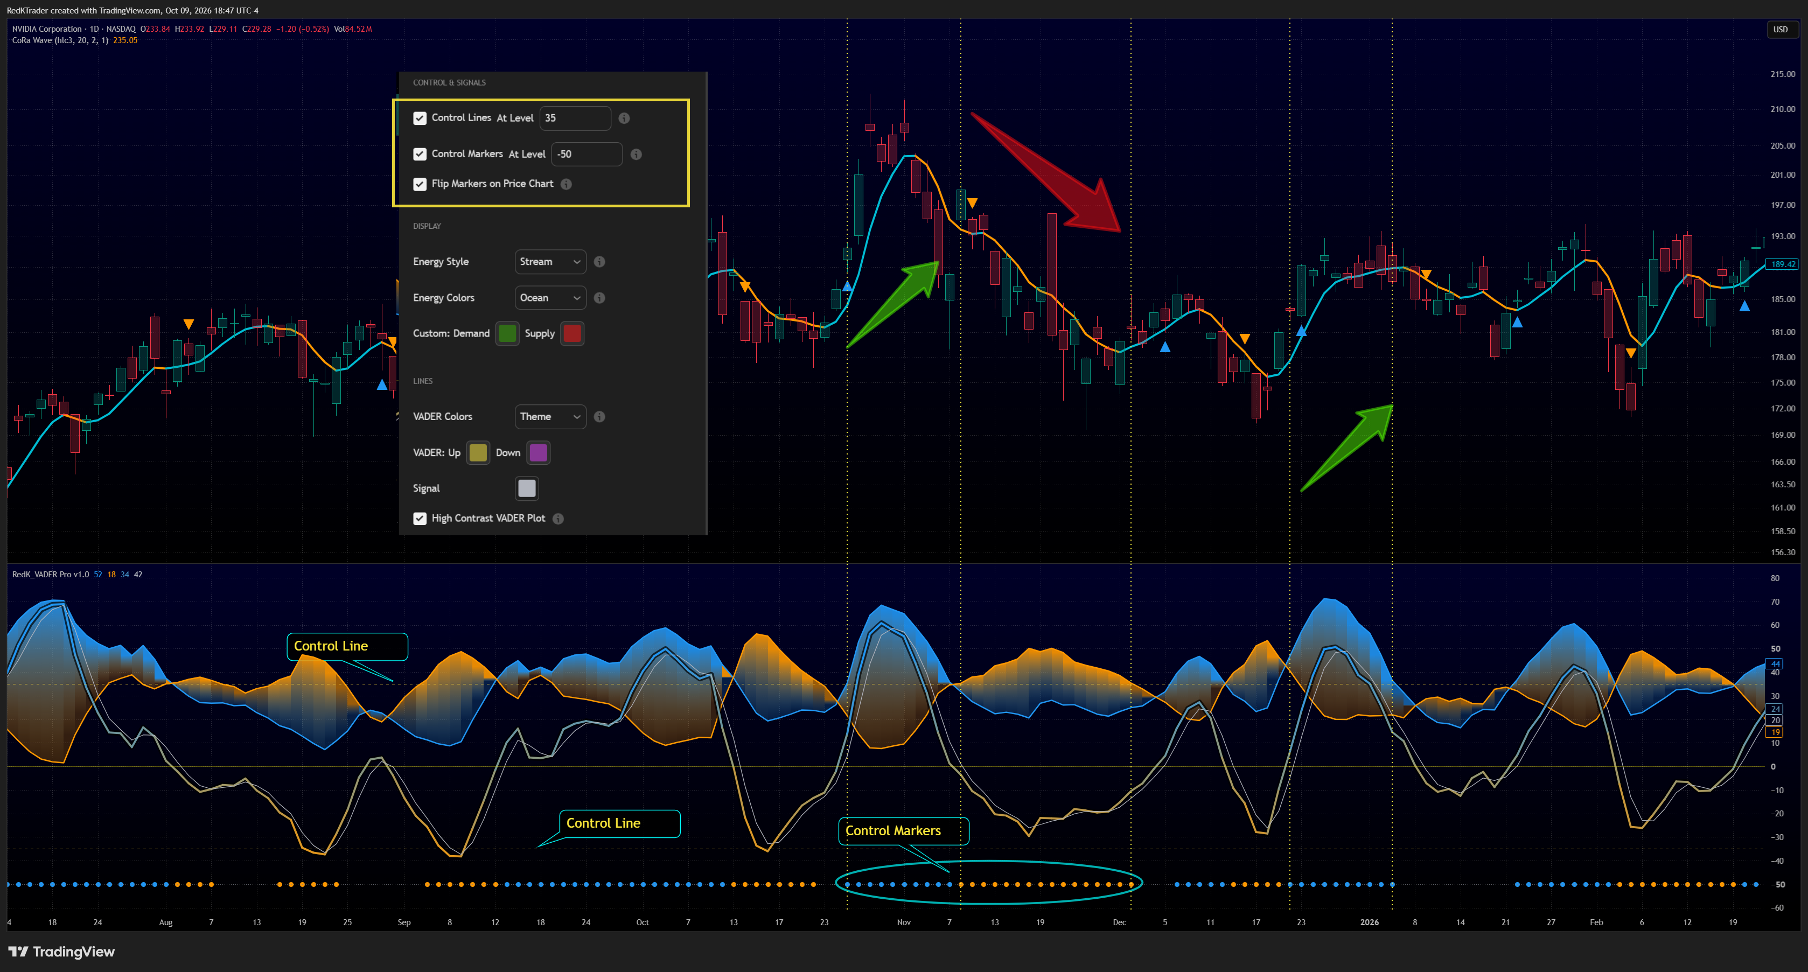Click the Energy Colors label
Image resolution: width=1808 pixels, height=972 pixels.
(x=444, y=298)
